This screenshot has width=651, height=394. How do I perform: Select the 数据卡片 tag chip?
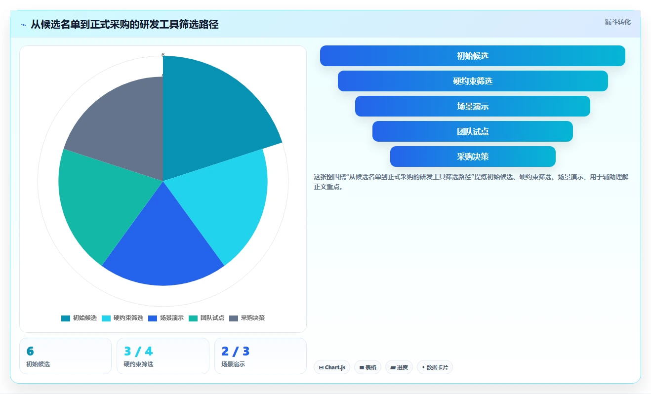435,367
